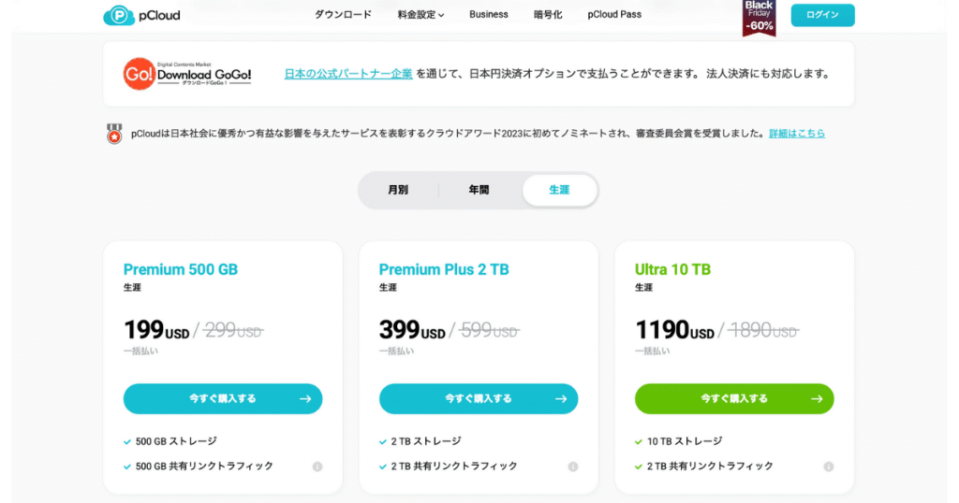Open the Business menu item

(489, 15)
